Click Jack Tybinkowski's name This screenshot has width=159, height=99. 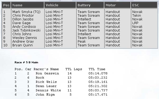pos(26,30)
